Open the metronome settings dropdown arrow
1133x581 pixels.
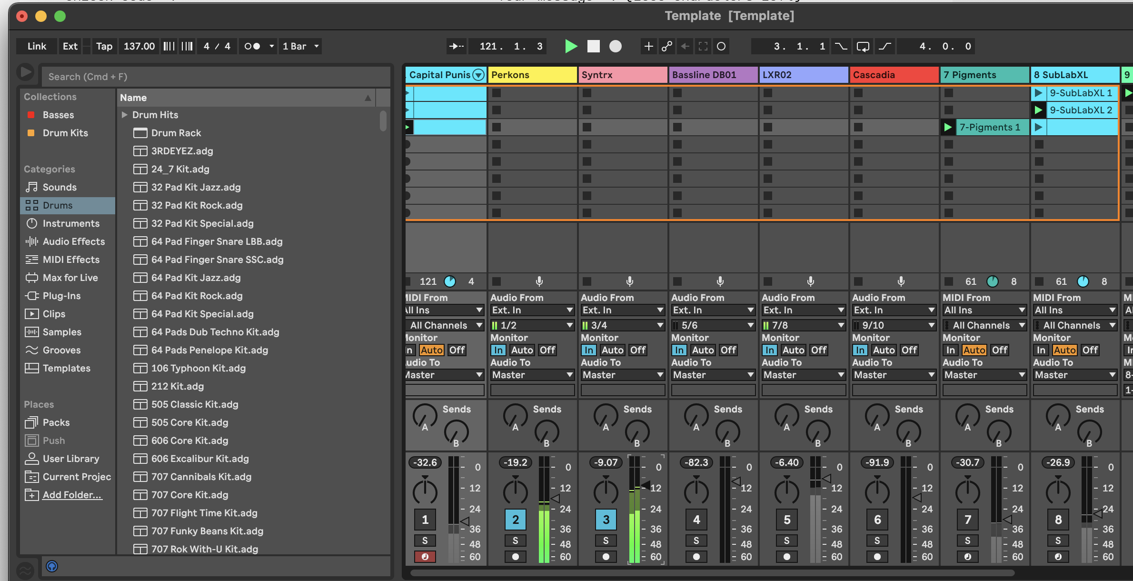[x=271, y=46]
